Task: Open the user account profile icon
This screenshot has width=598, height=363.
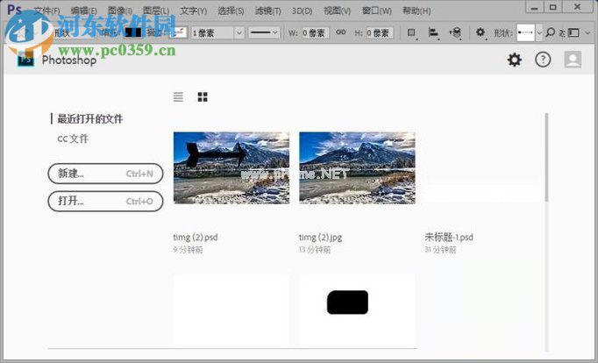Action: pyautogui.click(x=573, y=60)
